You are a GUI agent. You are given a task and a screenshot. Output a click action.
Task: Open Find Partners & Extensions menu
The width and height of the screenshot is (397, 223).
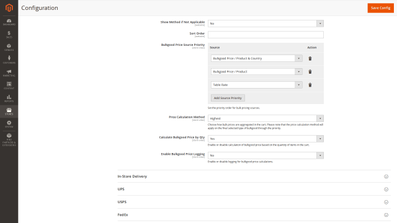[x=9, y=140]
